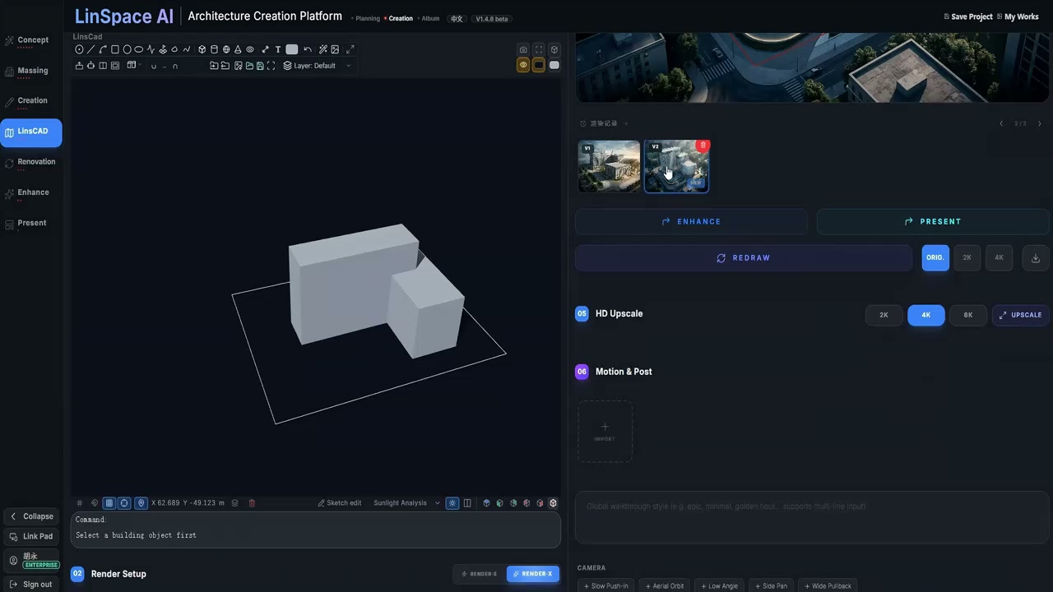Click the measure dimension tool
The image size is (1053, 592).
265,49
